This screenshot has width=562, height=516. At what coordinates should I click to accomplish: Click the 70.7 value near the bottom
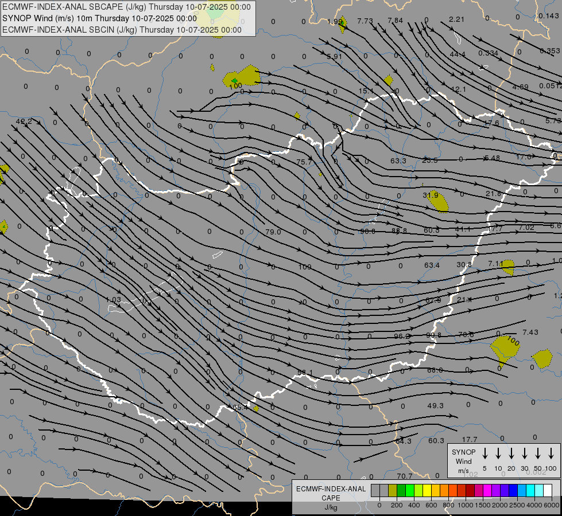(404, 476)
